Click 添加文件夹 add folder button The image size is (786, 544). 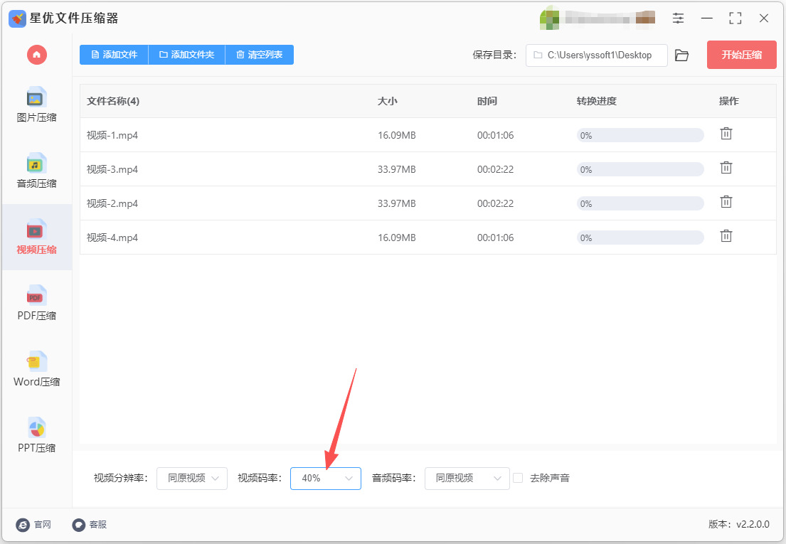(187, 55)
